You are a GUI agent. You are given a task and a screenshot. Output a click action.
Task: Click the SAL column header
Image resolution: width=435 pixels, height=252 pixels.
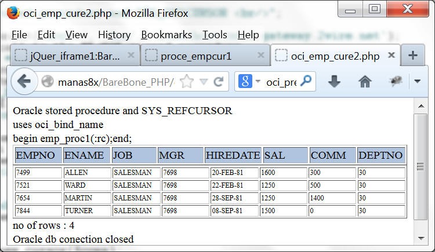285,155
